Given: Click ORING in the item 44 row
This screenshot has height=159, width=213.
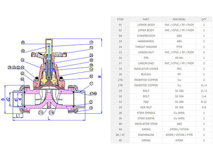Looking at the screenshot, I should click(146, 129).
